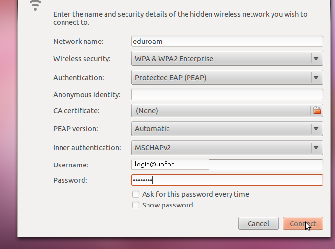The image size is (335, 249).
Task: Click the Wireless security dropdown arrow
Action: [x=316, y=59]
